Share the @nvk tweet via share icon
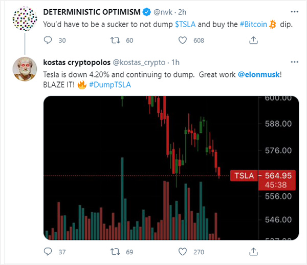The width and height of the screenshot is (307, 265). coord(253,40)
